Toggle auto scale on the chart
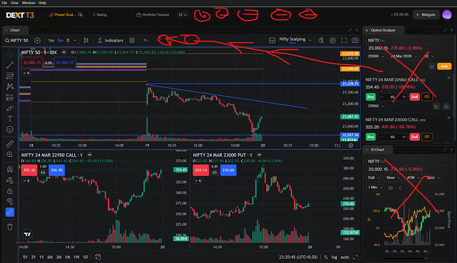Viewport: 457px width, 263px height. tap(345, 257)
